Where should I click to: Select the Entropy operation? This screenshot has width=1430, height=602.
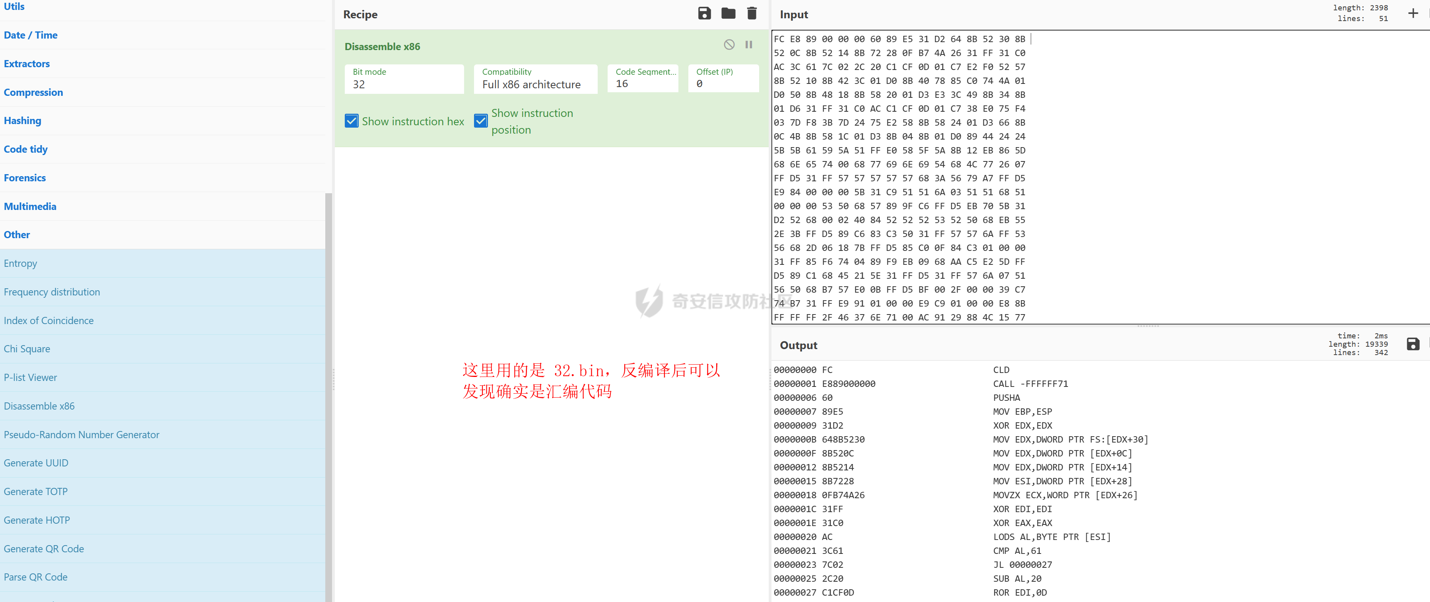pyautogui.click(x=162, y=264)
